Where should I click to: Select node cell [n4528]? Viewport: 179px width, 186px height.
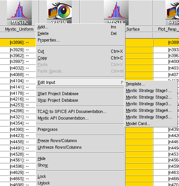click(18, 154)
